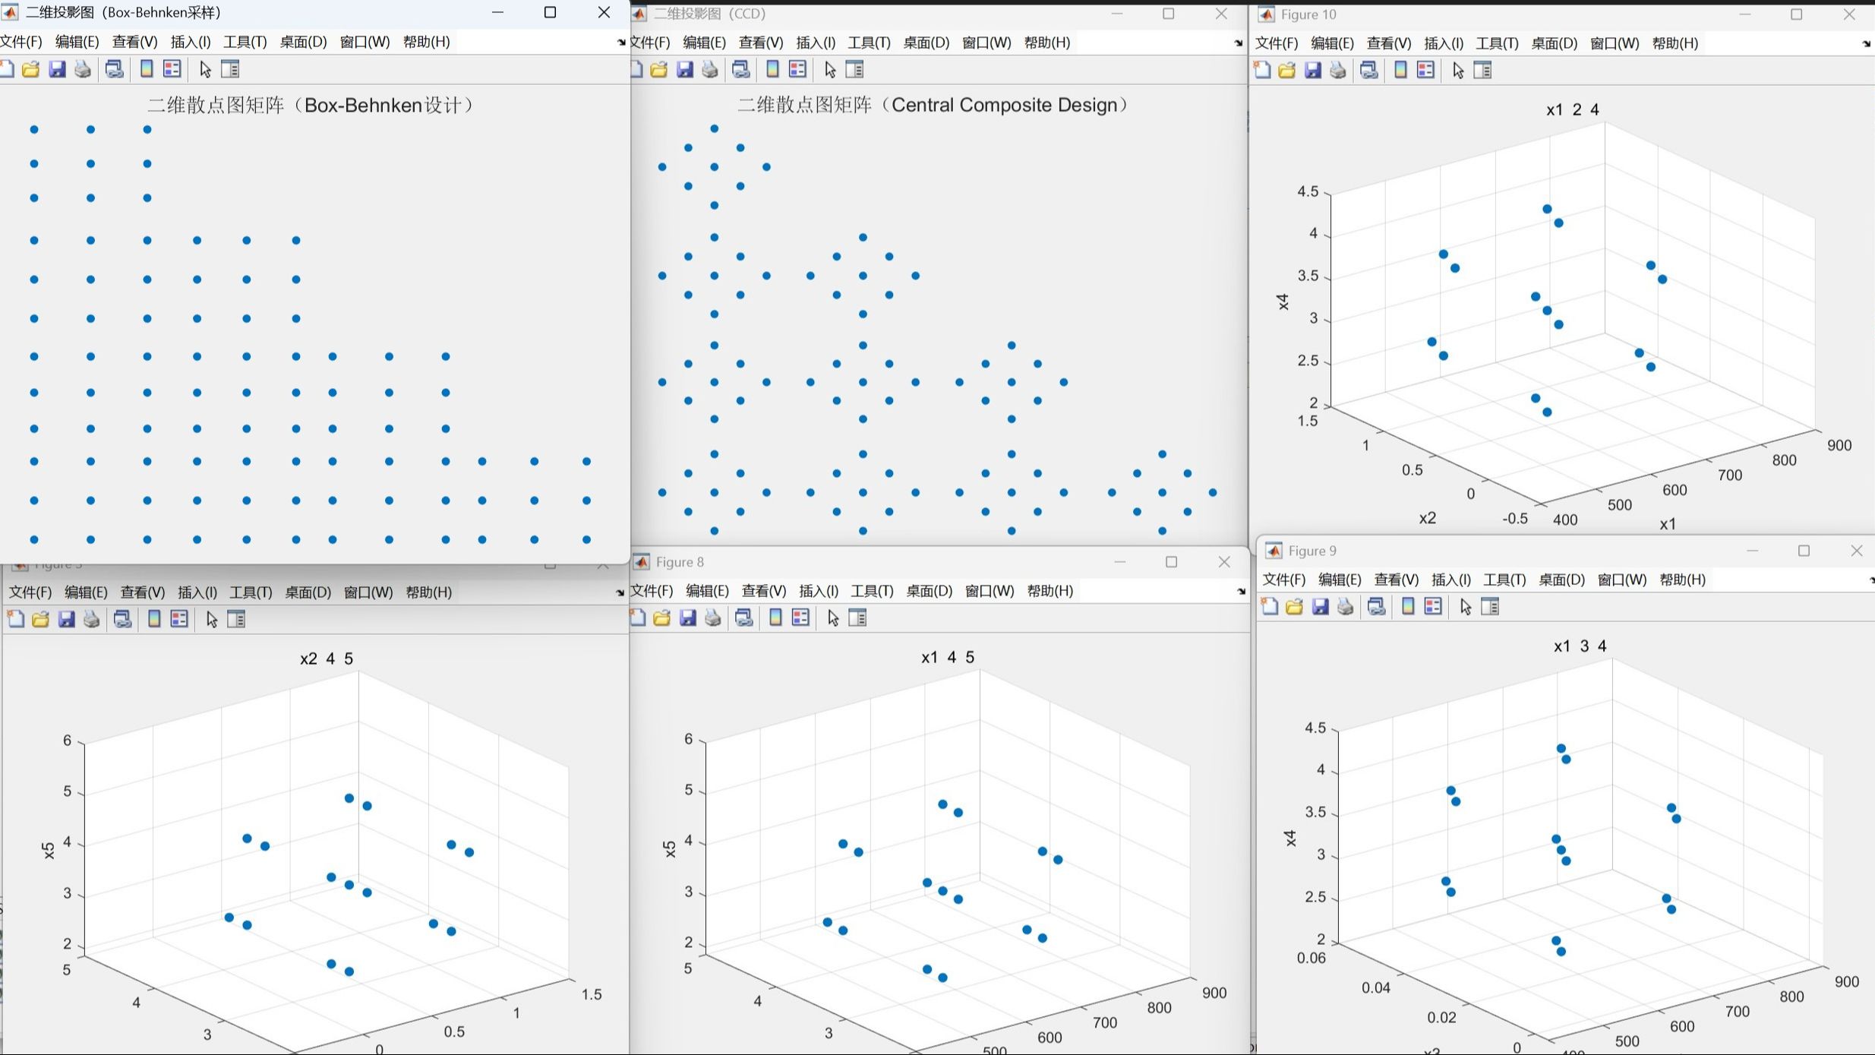Image resolution: width=1875 pixels, height=1055 pixels.
Task: Open property inspector in Figure 9 toolbar
Action: [1490, 607]
